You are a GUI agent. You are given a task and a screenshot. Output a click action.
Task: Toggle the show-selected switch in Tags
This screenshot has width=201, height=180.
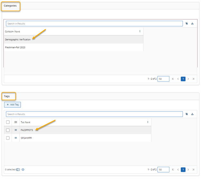click(18, 169)
